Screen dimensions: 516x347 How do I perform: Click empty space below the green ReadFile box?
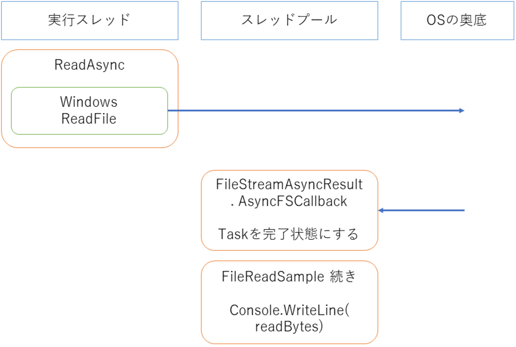coord(89,141)
